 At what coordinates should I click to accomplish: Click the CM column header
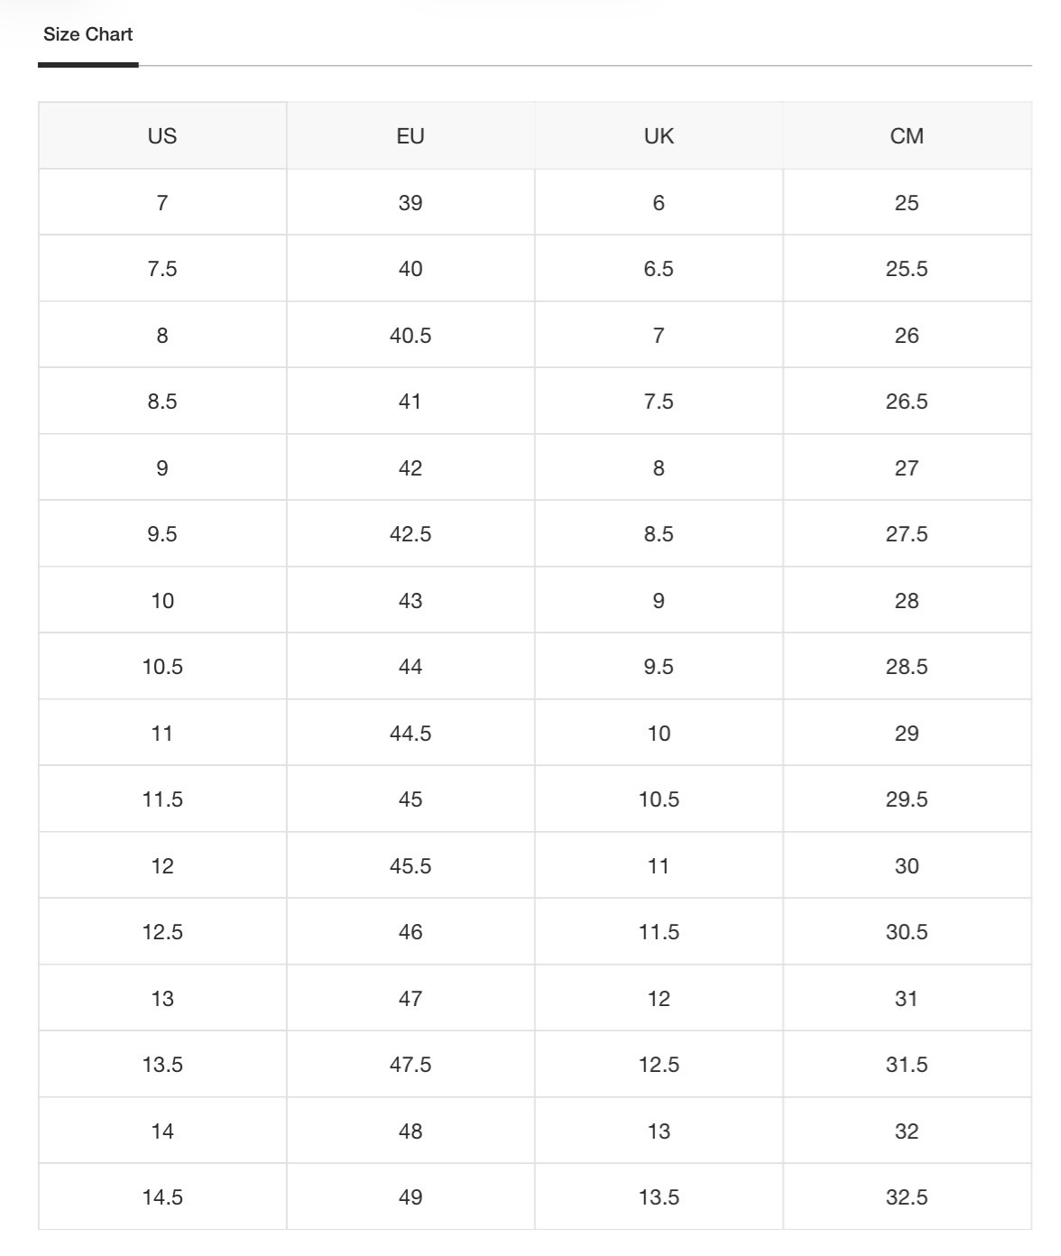pyautogui.click(x=907, y=136)
